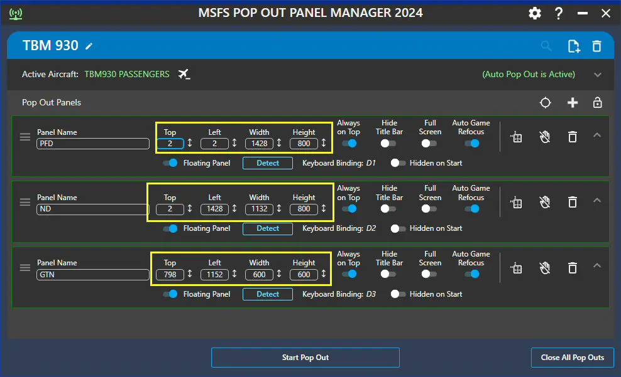Viewport: 621px width, 377px height.
Task: Adjust PFD Top value stepper arrows
Action: tap(190, 143)
